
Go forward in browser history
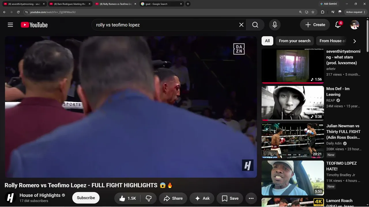[11, 12]
